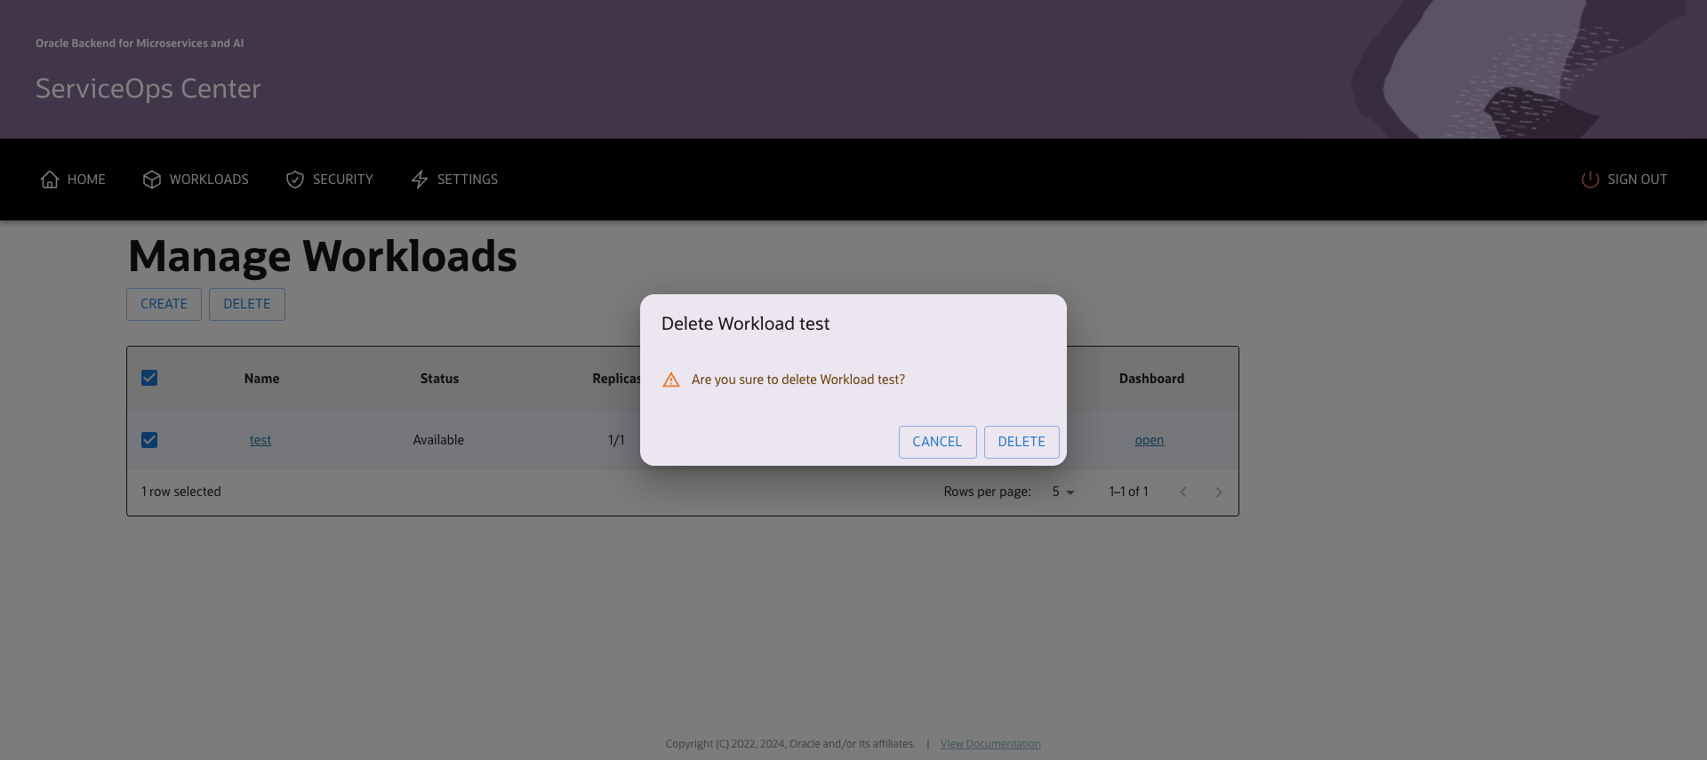Click the View Documentation footer link
Image resolution: width=1707 pixels, height=760 pixels.
coord(990,744)
